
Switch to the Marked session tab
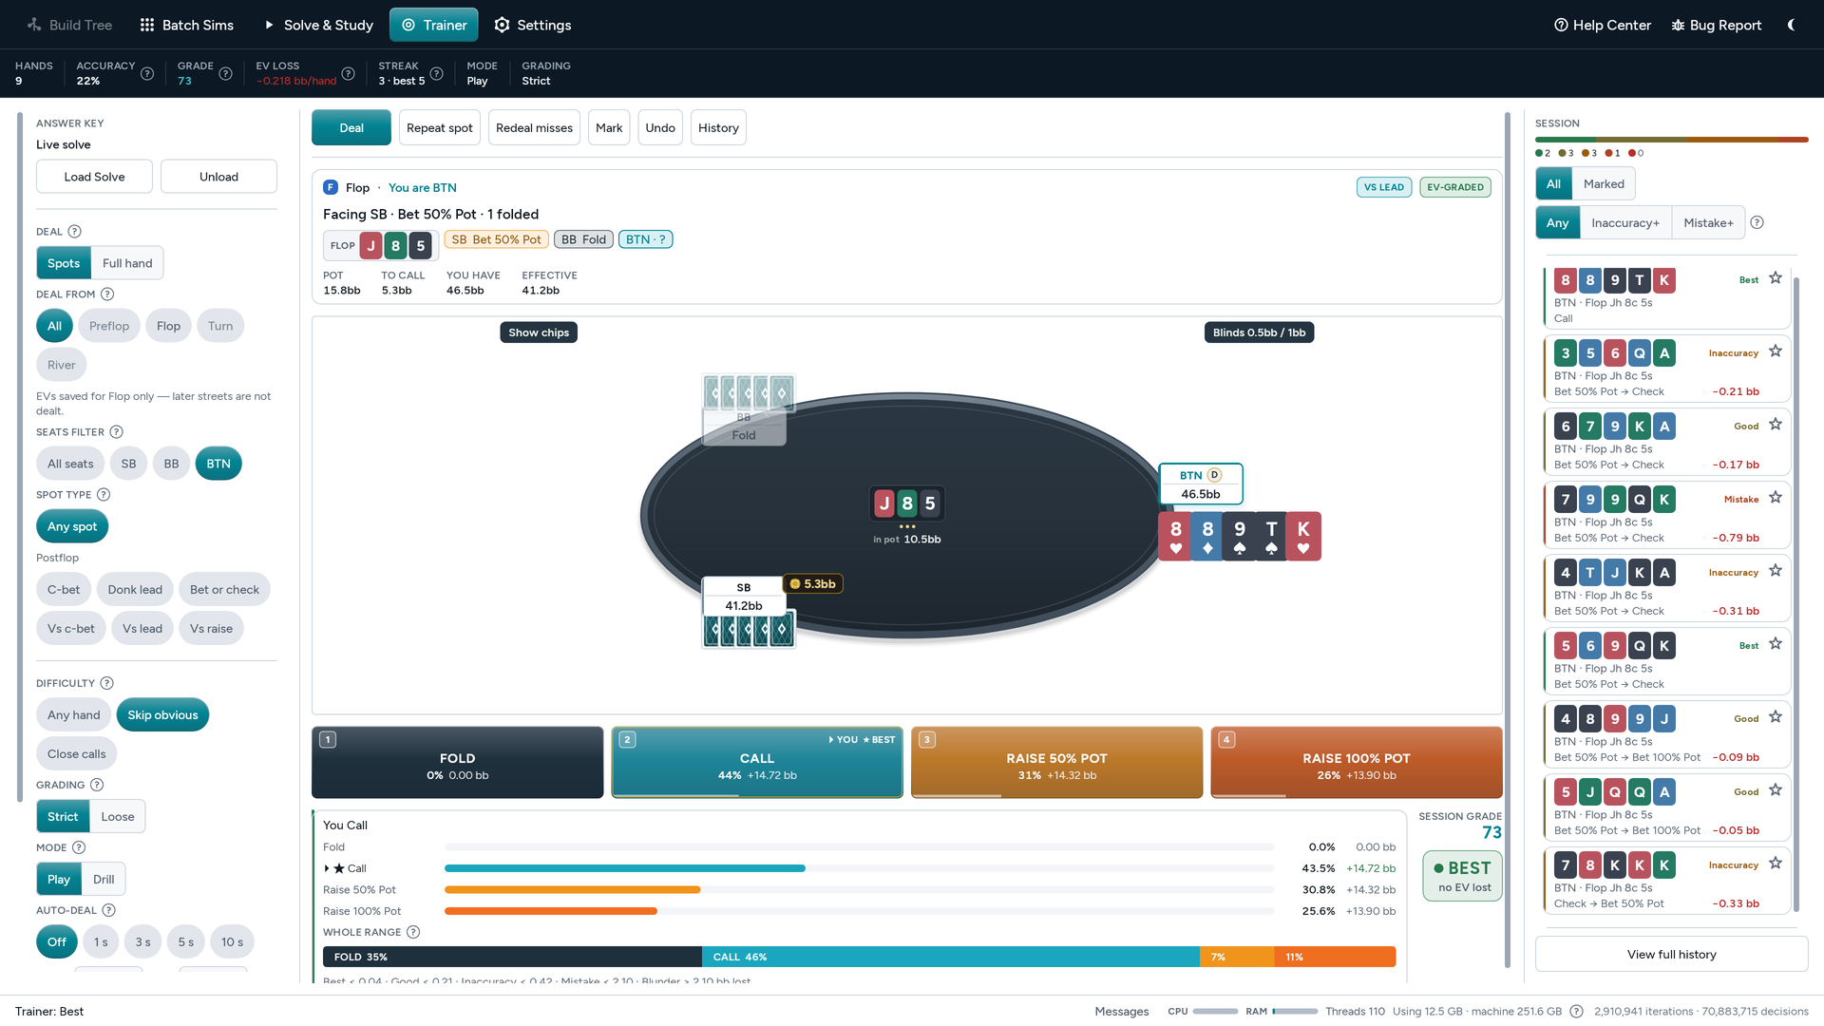tap(1604, 184)
